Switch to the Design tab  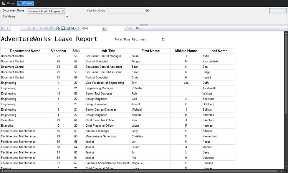click(x=8, y=3)
